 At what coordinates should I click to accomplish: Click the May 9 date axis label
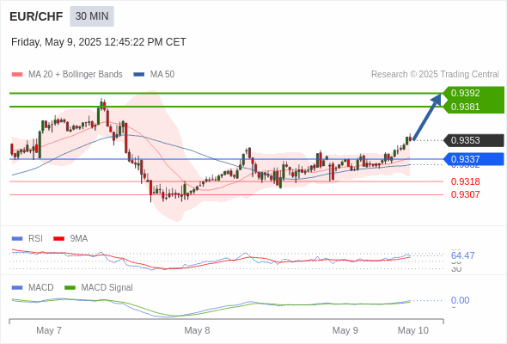345,330
